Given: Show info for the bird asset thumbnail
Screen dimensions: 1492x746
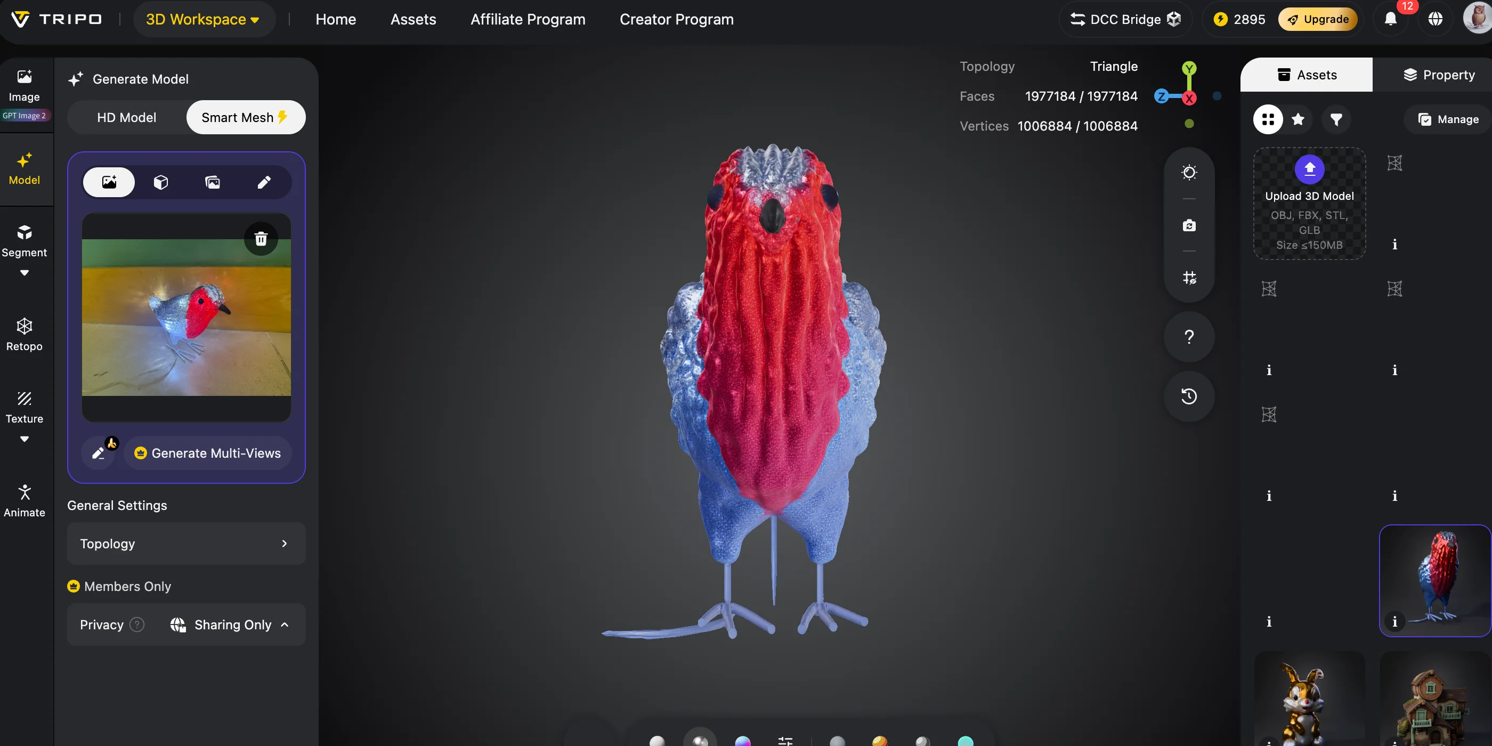Looking at the screenshot, I should (x=1394, y=621).
